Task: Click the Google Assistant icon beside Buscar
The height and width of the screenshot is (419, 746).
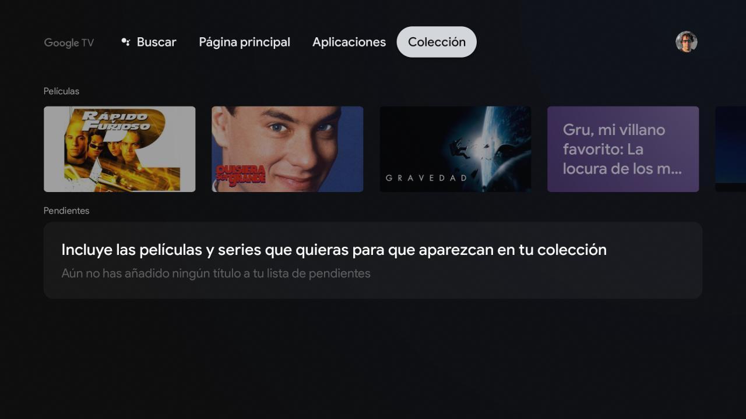Action: coord(125,42)
